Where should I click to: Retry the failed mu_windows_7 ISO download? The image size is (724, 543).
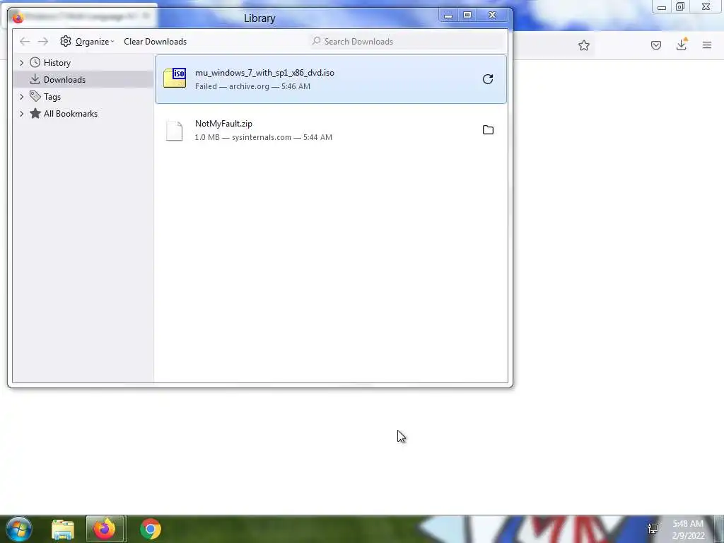pos(488,79)
